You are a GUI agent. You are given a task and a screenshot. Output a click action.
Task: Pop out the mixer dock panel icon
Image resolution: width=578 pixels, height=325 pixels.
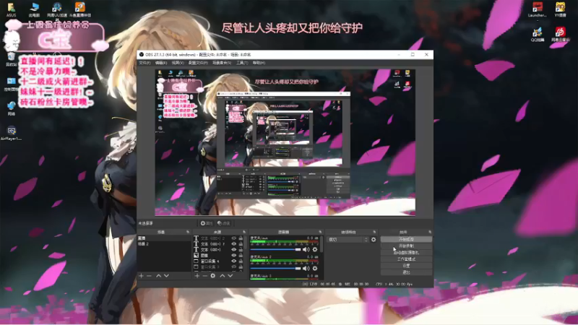point(320,232)
